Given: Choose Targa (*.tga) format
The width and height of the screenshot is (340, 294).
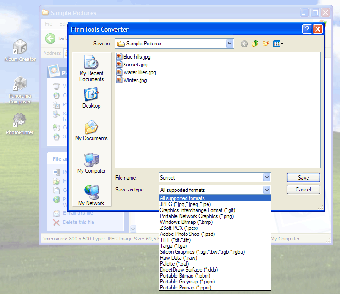Looking at the screenshot, I should click(x=215, y=246).
